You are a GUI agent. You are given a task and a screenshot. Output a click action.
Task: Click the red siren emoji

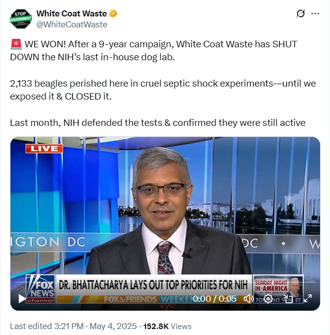(x=16, y=44)
